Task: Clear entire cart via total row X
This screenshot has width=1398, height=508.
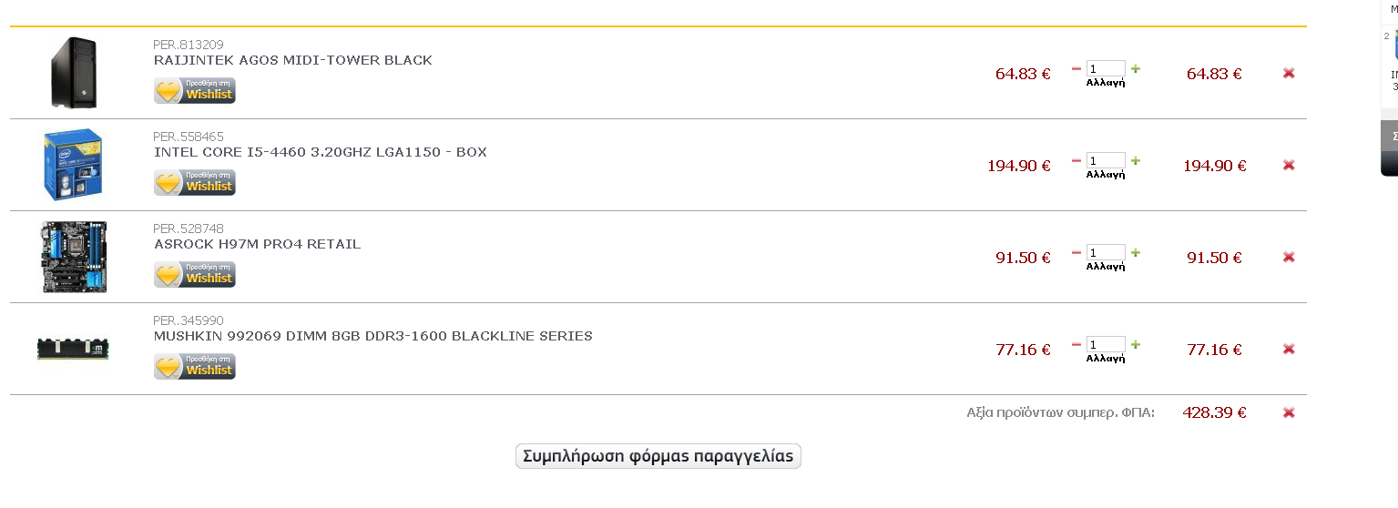Action: pos(1289,412)
